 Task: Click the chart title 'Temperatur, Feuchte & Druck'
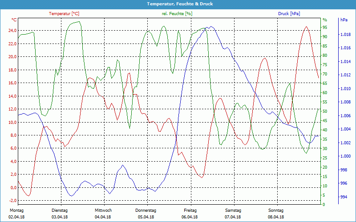point(180,4)
